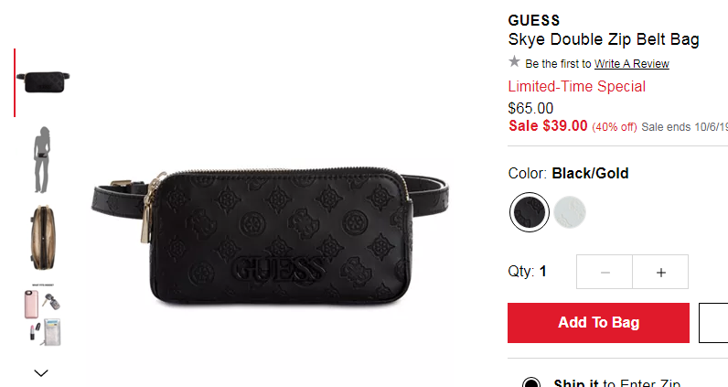View the model silhouette size thumbnail
The width and height of the screenshot is (728, 387).
click(x=43, y=160)
